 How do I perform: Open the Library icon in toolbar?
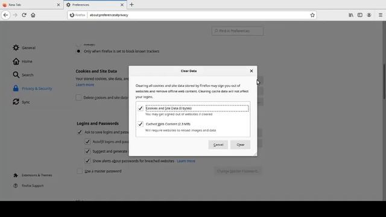tap(351, 15)
